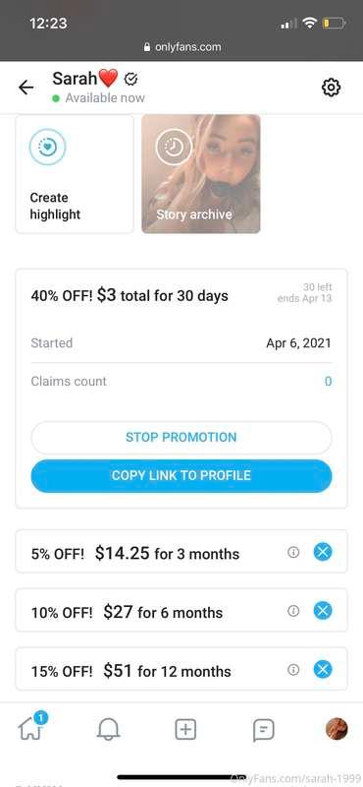Open the Story archive thumbnail
363x787 pixels.
click(x=201, y=174)
